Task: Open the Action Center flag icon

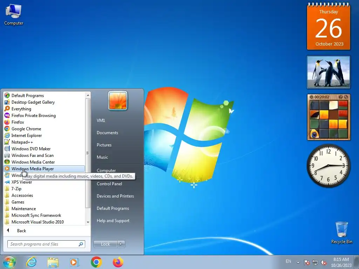Action: pyautogui.click(x=306, y=262)
